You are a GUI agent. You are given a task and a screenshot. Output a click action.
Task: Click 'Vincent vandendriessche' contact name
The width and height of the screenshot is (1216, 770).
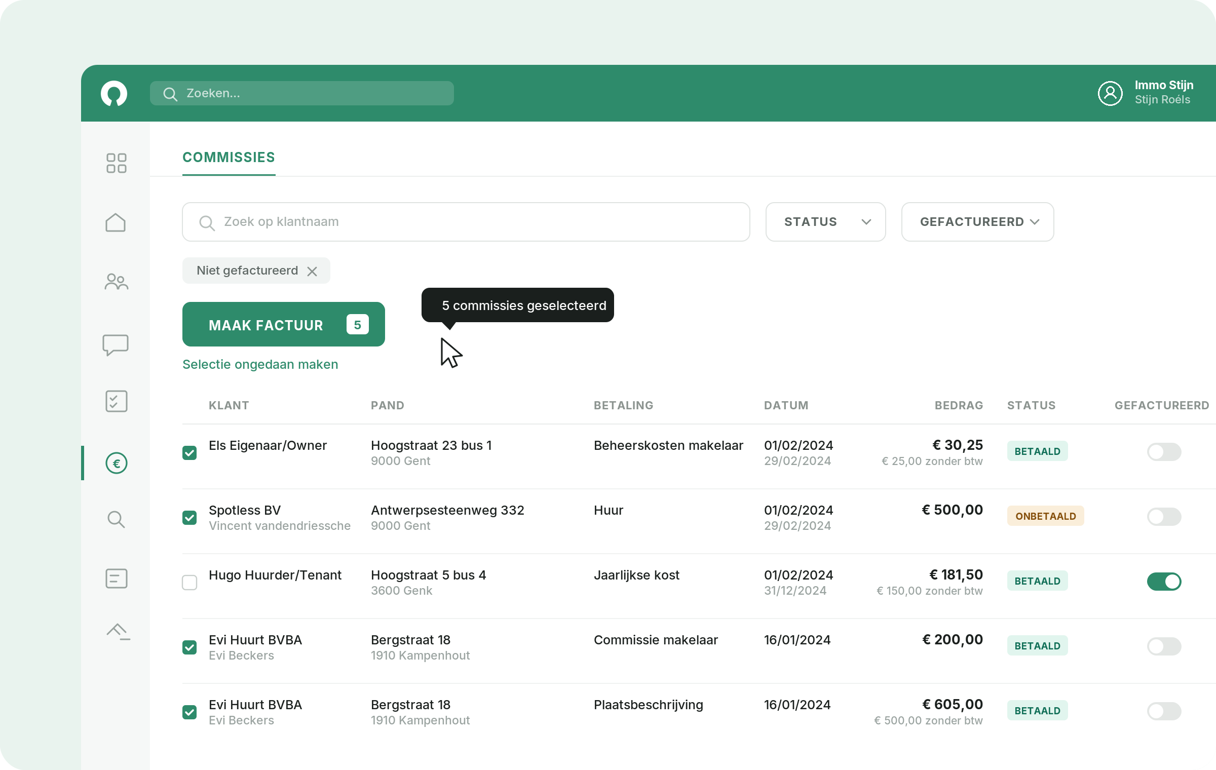[280, 526]
